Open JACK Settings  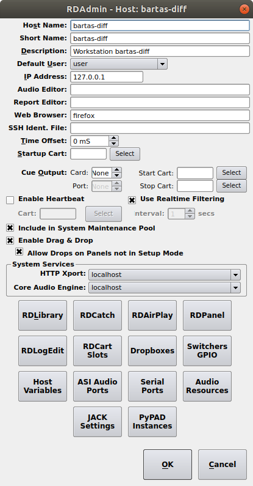[x=98, y=422]
